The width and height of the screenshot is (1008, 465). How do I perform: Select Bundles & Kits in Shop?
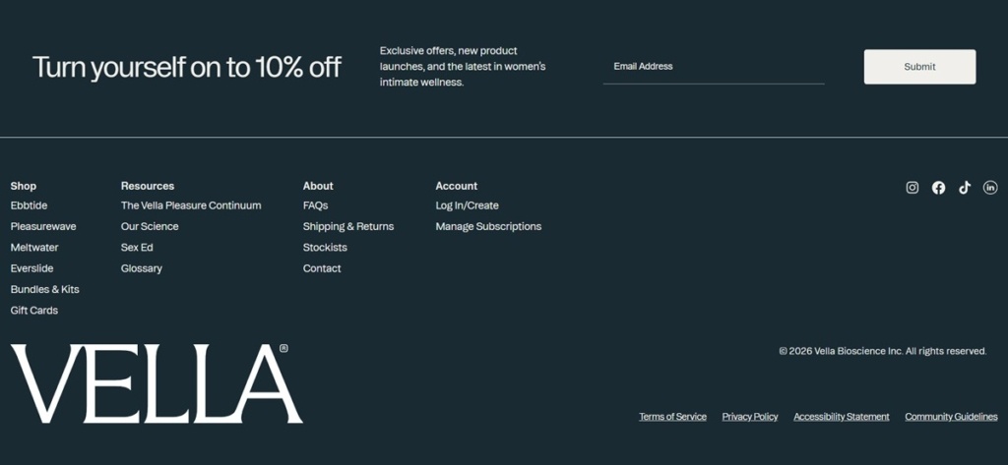click(x=45, y=290)
